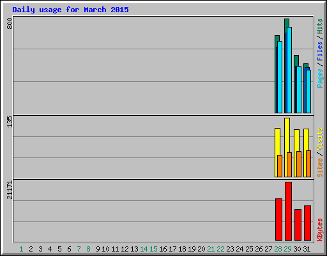Click the KBytes legend label
This screenshot has width=327, height=256.
tap(319, 230)
